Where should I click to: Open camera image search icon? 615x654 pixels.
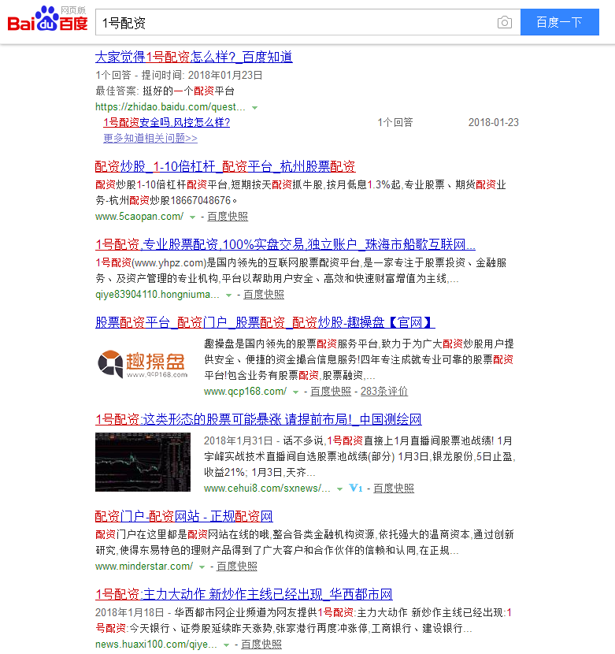coord(505,22)
